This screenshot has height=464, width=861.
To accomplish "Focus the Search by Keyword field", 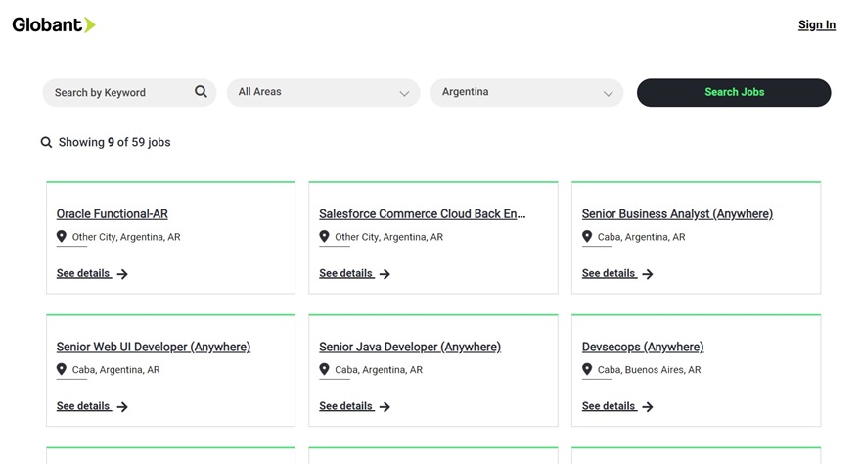I will pyautogui.click(x=129, y=92).
